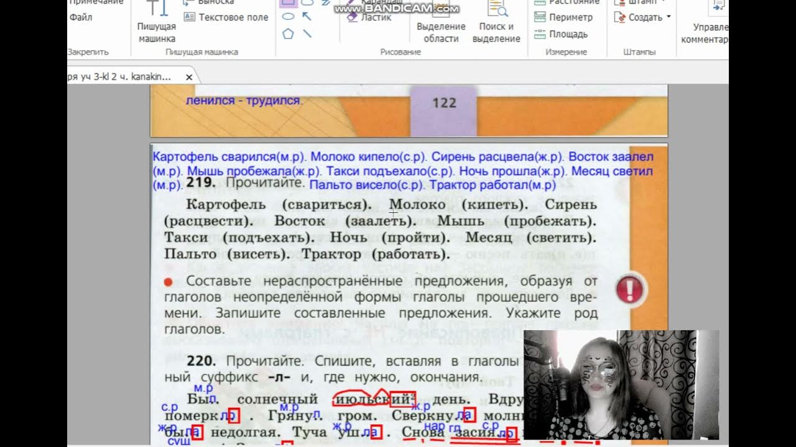Click the webcam video overlay
The height and width of the screenshot is (447, 796).
pos(621,385)
